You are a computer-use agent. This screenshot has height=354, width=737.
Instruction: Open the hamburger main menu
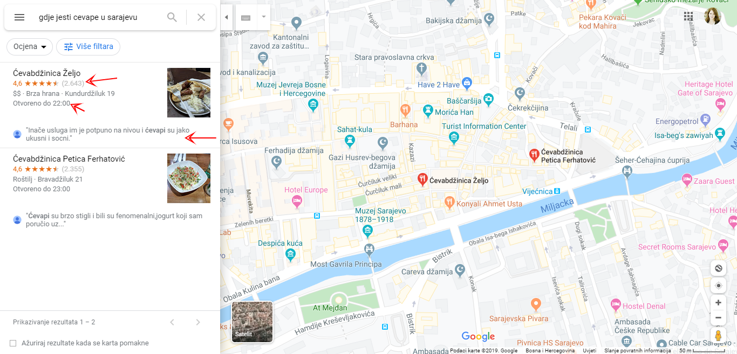coord(19,17)
